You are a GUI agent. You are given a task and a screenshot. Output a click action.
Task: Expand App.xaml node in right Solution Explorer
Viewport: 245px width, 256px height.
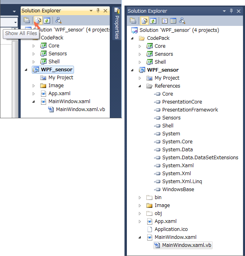click(140, 221)
